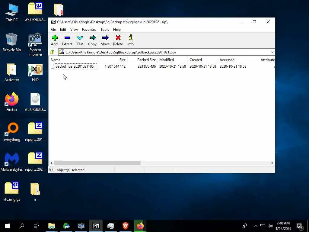
Task: Open Brave browser from taskbar
Action: [x=125, y=226]
